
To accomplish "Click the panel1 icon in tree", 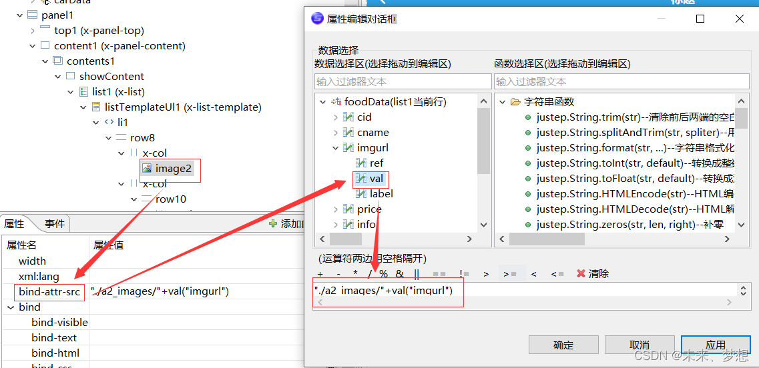I will pos(32,15).
